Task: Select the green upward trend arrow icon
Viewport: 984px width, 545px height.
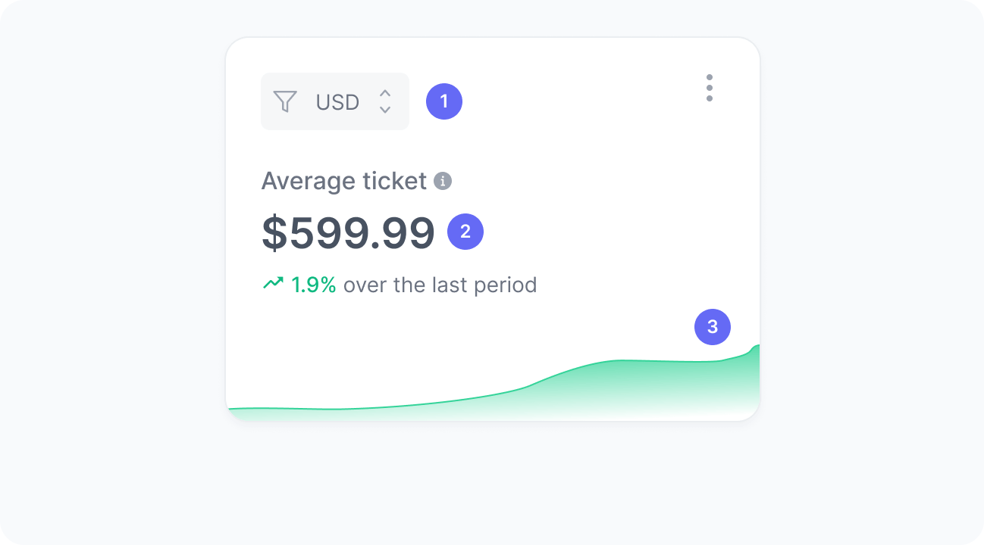Action: tap(273, 282)
